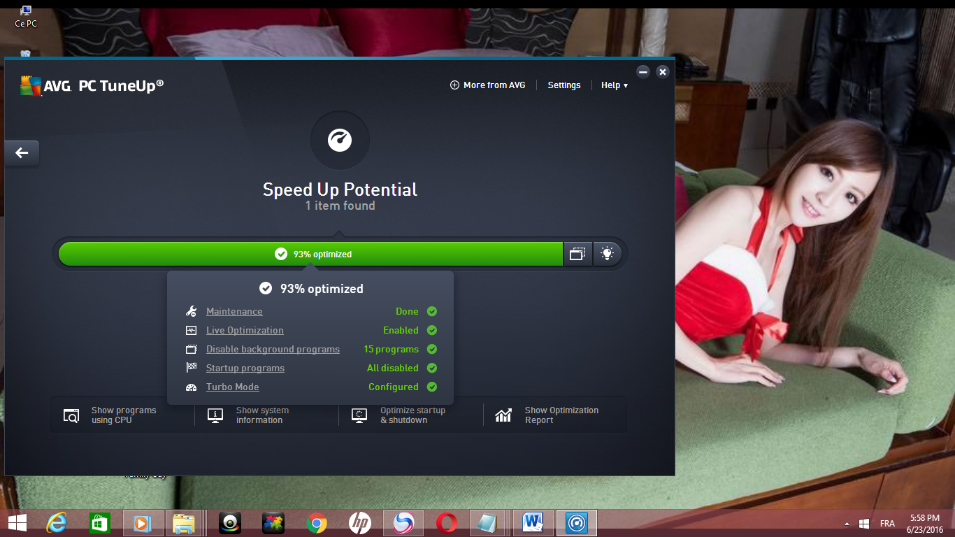Viewport: 955px width, 537px height.
Task: Open the HP taskbar icon
Action: pyautogui.click(x=360, y=522)
